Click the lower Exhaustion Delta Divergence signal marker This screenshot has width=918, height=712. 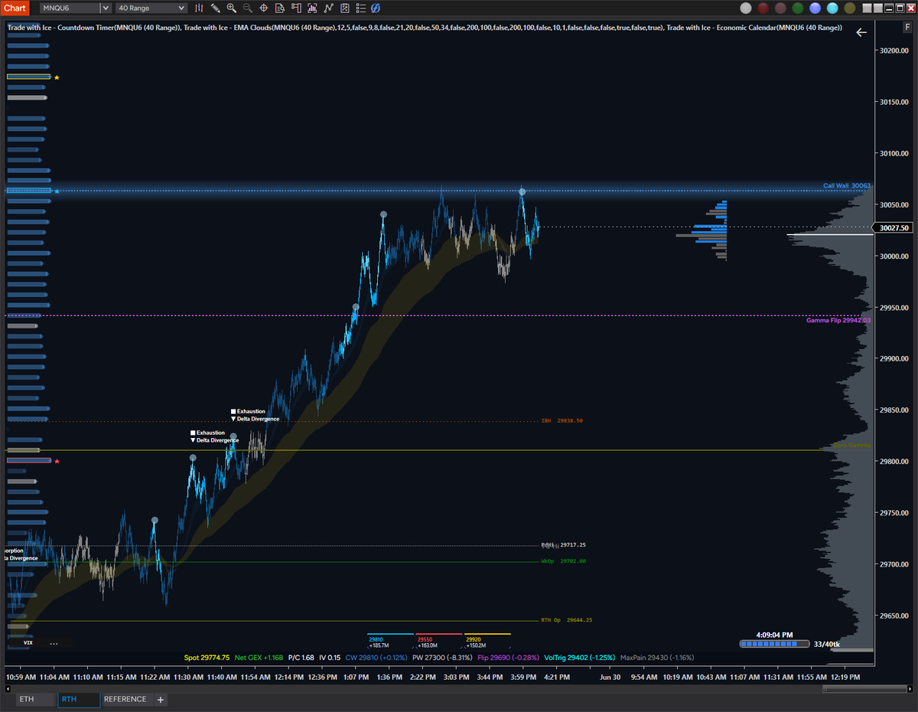click(x=214, y=436)
